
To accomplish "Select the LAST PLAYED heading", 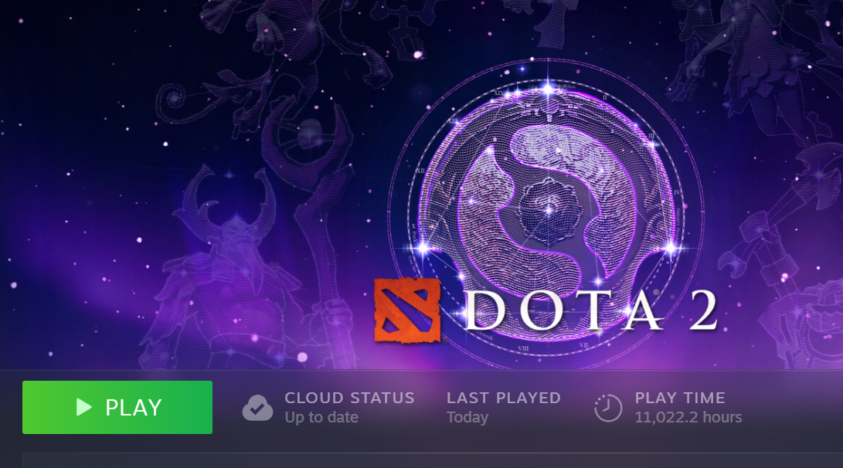I will coord(504,398).
